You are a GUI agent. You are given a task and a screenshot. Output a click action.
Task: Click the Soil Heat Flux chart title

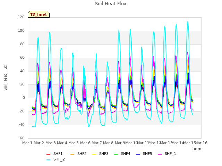111,4
